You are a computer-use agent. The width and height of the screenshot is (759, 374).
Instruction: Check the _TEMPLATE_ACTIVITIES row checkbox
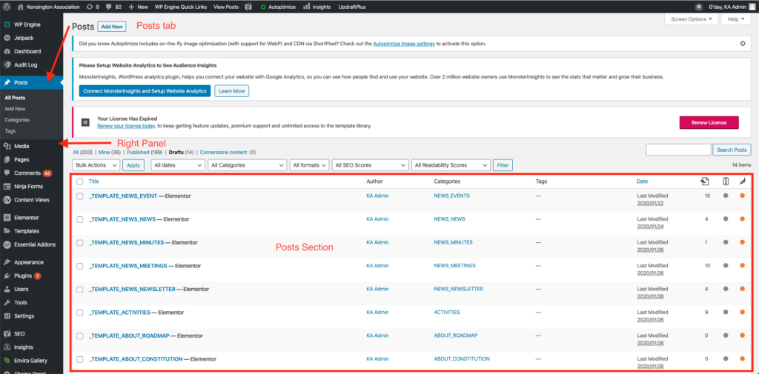click(80, 313)
